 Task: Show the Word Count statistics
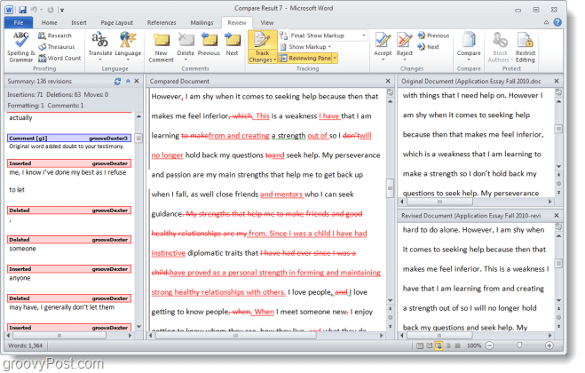pos(59,59)
